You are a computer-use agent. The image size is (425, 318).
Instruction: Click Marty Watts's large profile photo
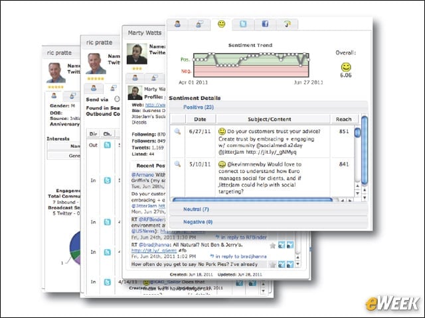click(137, 54)
